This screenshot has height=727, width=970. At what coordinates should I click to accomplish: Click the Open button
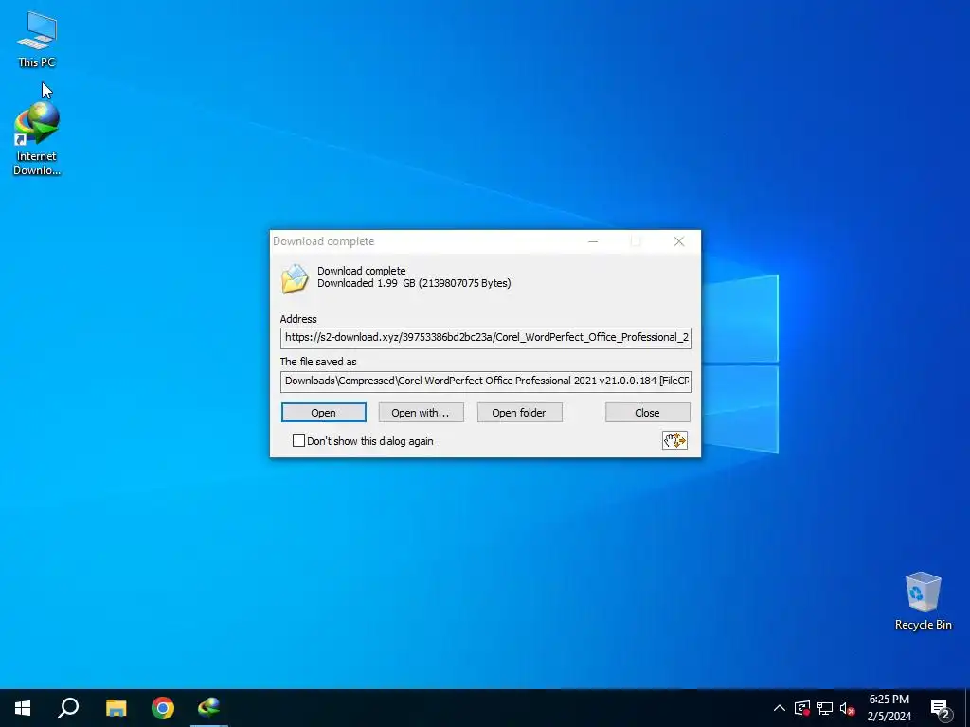click(324, 413)
